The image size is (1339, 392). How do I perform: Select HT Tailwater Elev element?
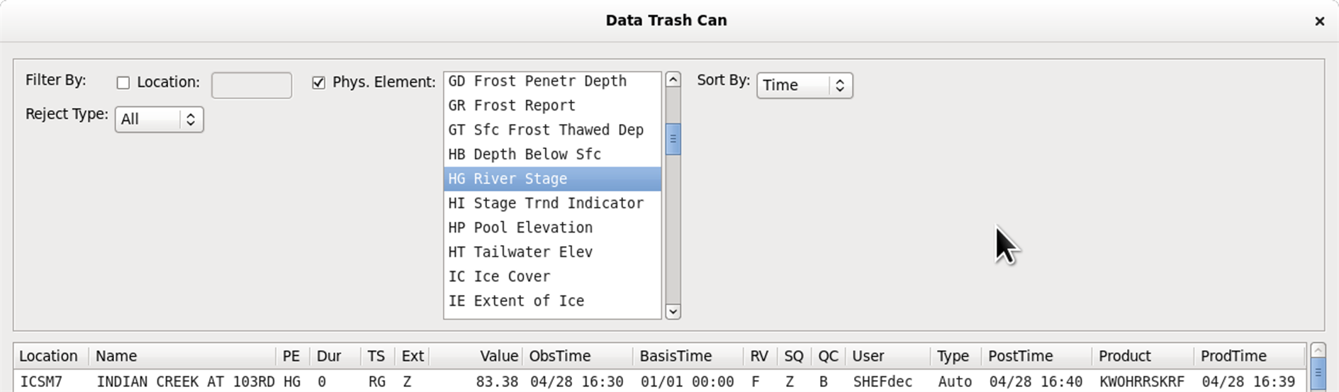[552, 252]
